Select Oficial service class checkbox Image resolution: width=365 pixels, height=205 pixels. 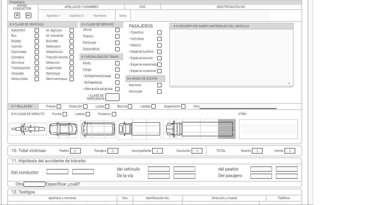coord(117,30)
